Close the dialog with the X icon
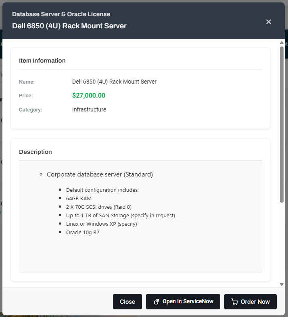This screenshot has width=288, height=317. (x=268, y=22)
